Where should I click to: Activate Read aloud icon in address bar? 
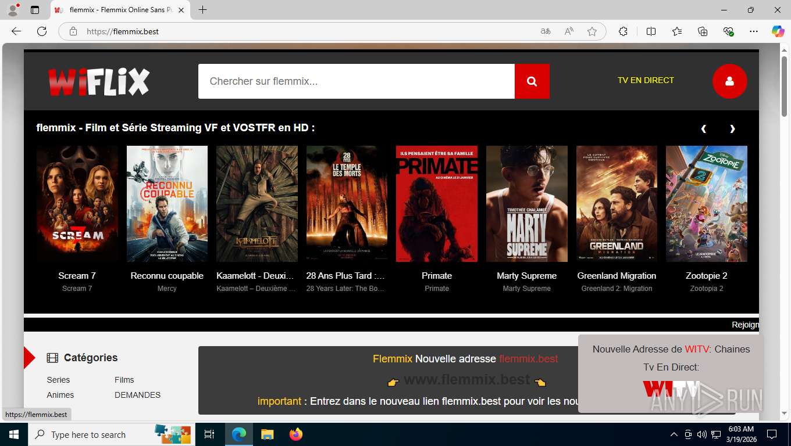point(569,31)
